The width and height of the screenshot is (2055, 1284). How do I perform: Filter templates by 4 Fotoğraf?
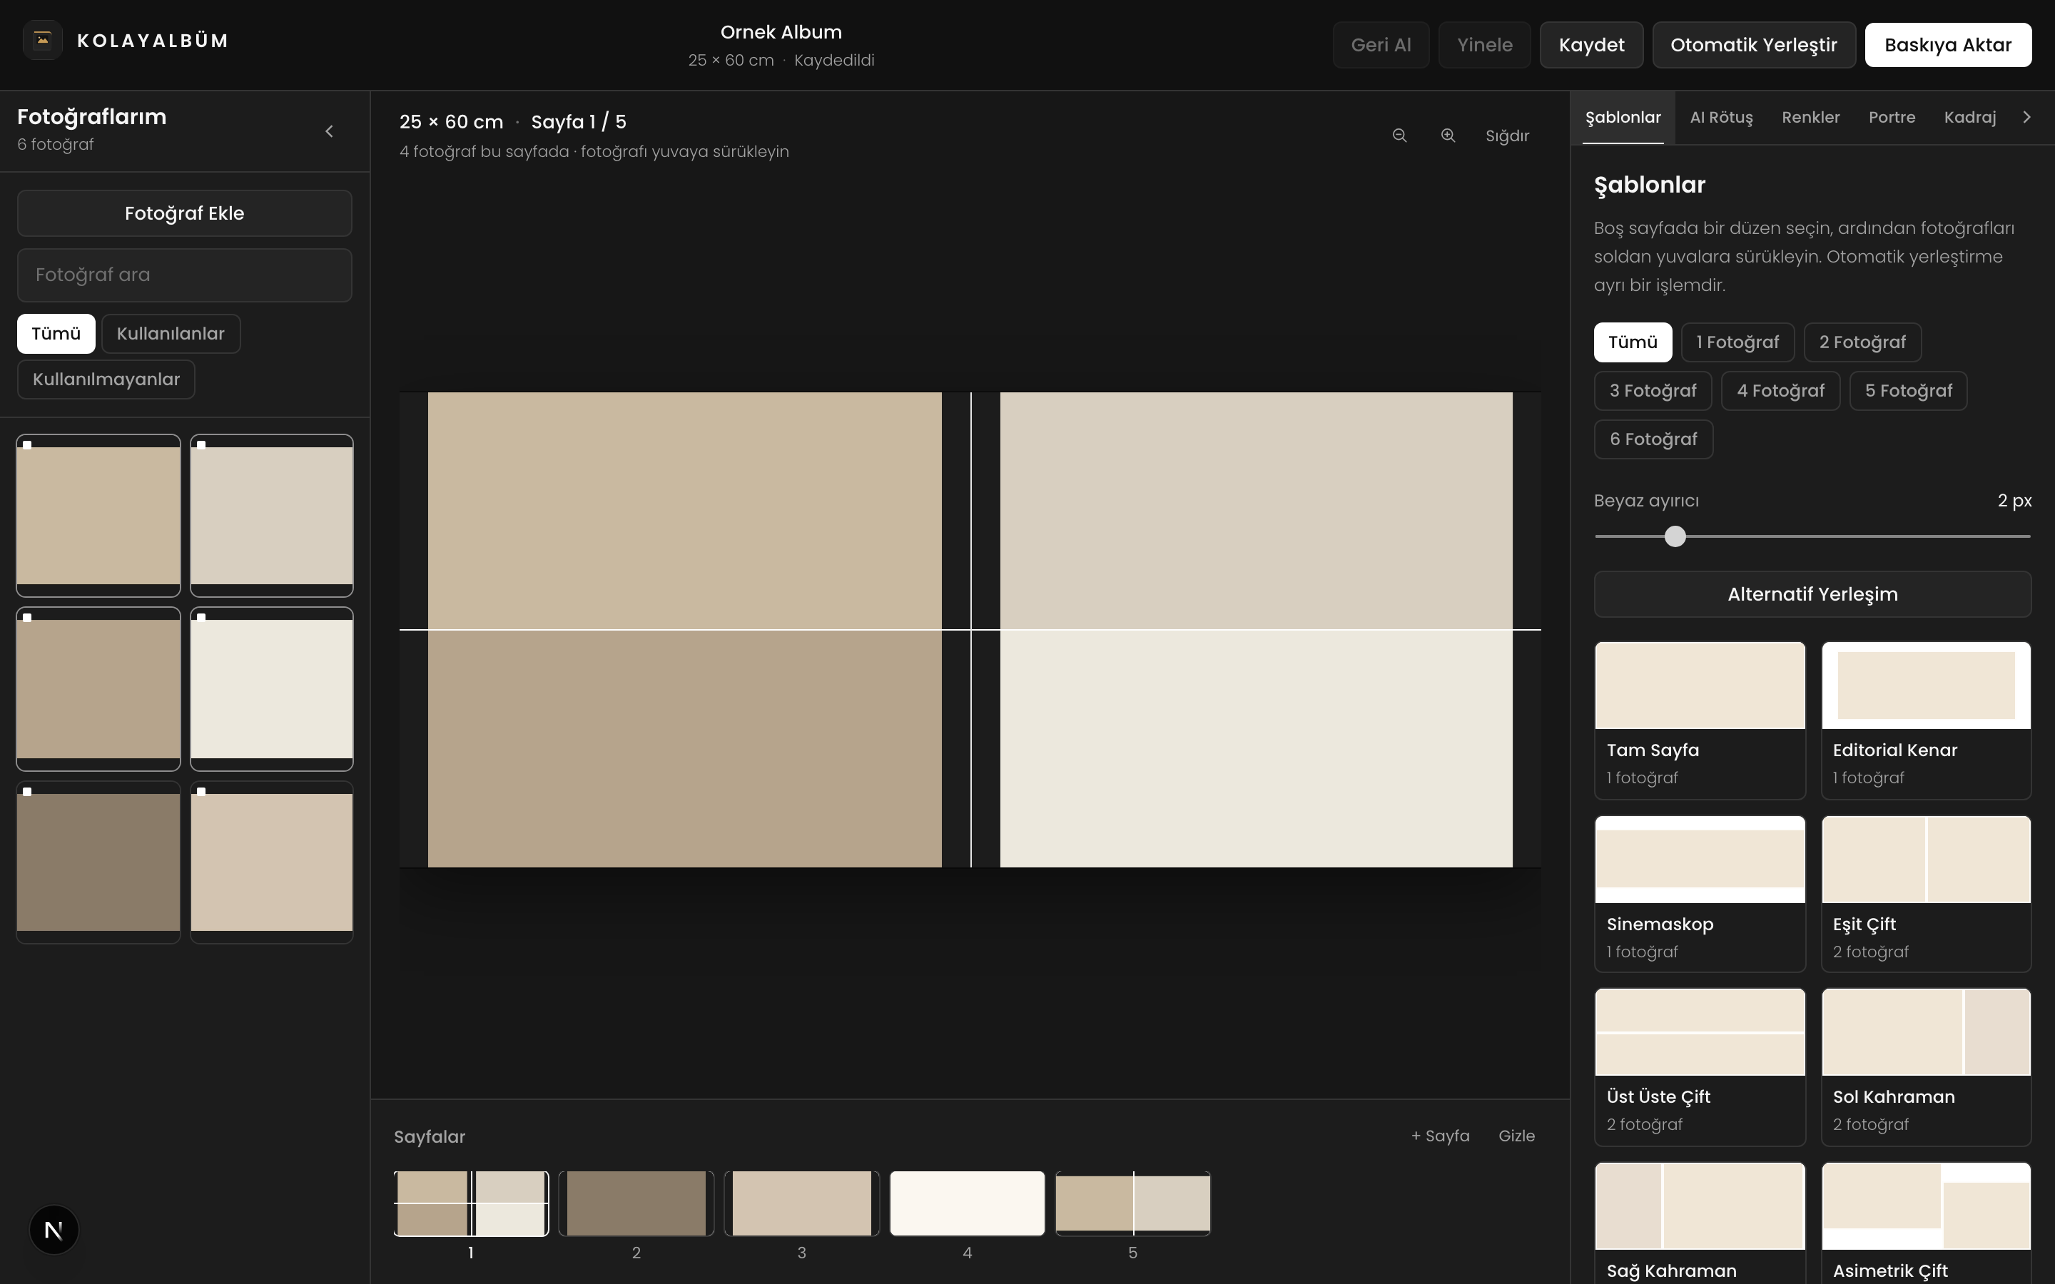pyautogui.click(x=1781, y=391)
